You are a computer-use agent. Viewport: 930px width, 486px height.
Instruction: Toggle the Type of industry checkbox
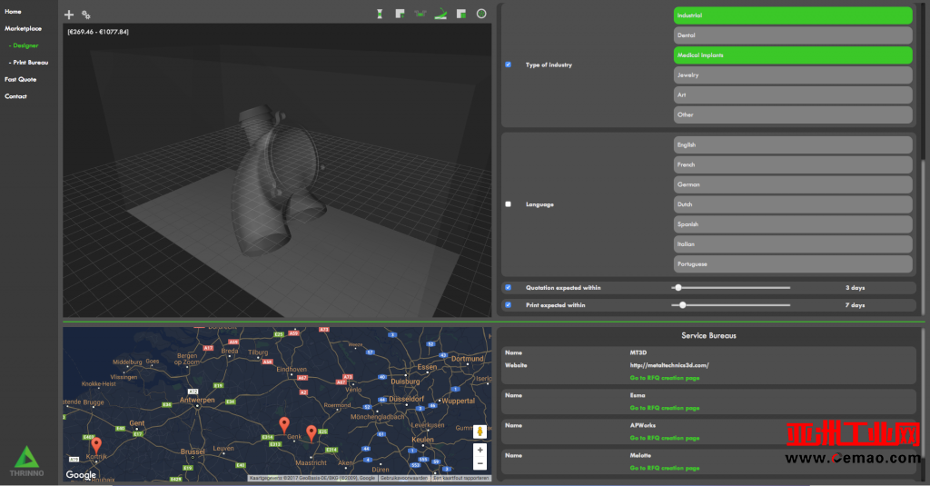(508, 64)
